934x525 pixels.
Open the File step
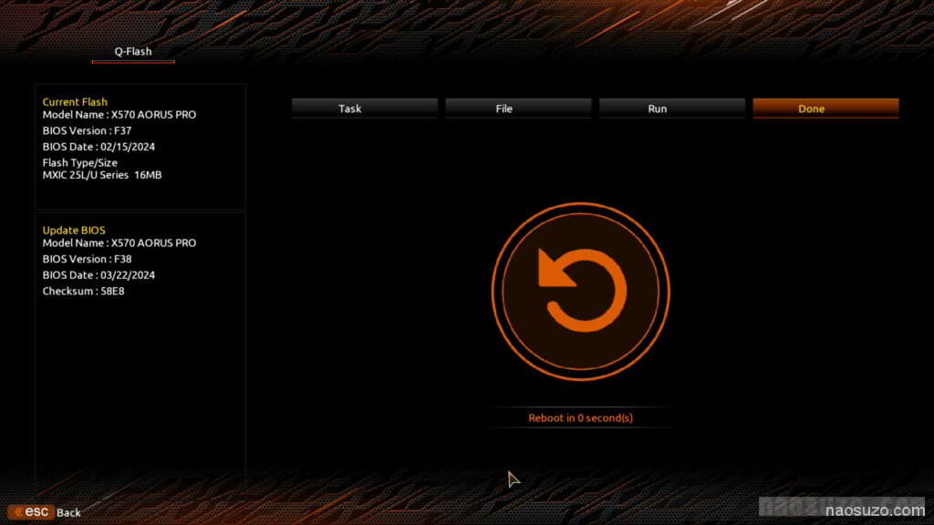tap(503, 108)
